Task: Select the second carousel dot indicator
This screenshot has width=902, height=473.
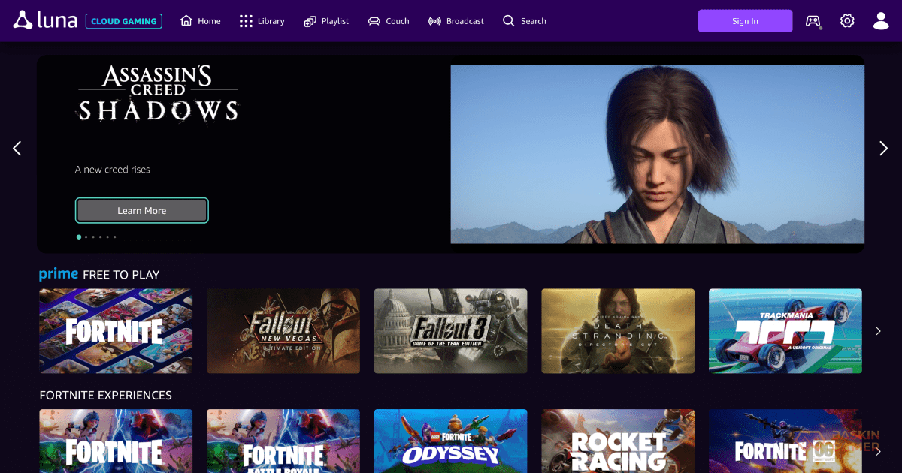Action: [x=86, y=236]
